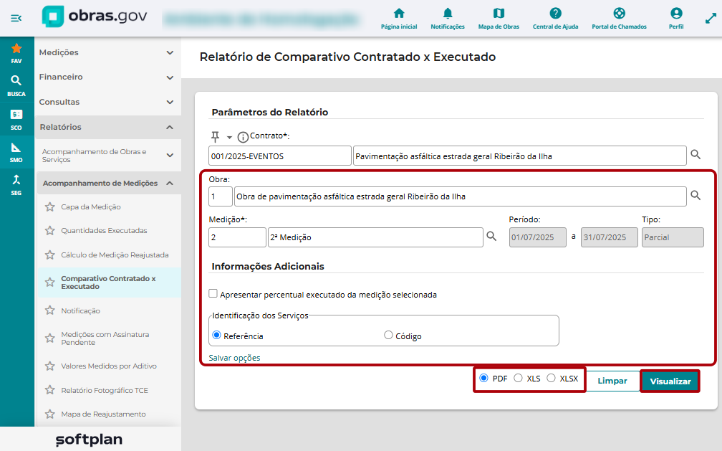This screenshot has width=722, height=451.
Task: Click the pin icon beside Contrato
Action: coord(215,136)
